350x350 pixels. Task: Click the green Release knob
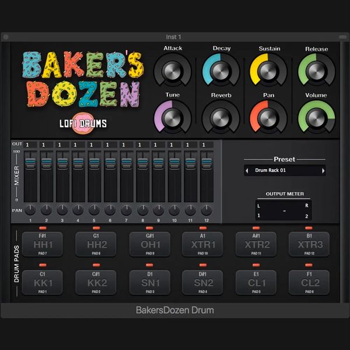coord(317,71)
